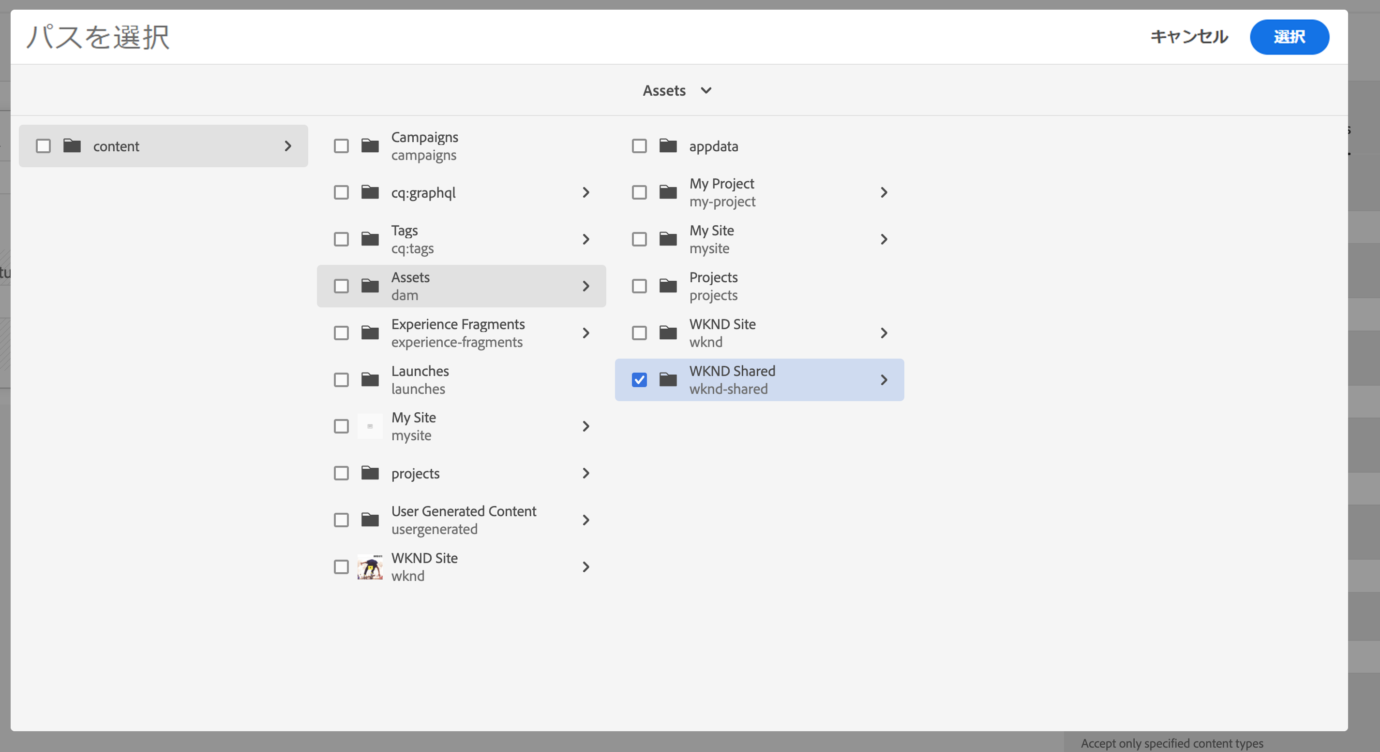1380x752 pixels.
Task: Click the My Site page thumbnail icon
Action: coord(370,427)
